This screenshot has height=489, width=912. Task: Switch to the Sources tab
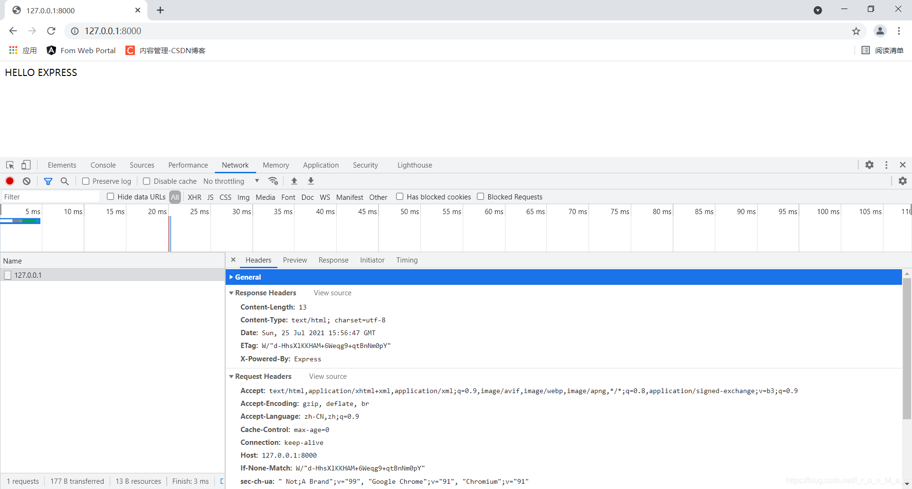coord(142,165)
